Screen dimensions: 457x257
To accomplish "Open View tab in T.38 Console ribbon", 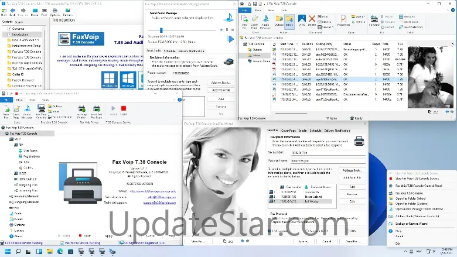I will pyautogui.click(x=271, y=10).
